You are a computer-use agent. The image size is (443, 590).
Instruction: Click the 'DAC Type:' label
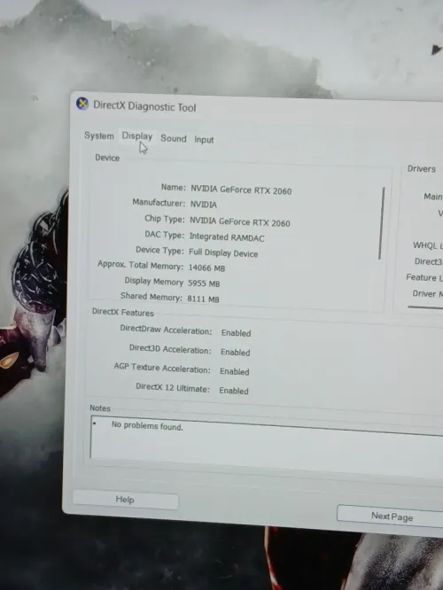pyautogui.click(x=165, y=235)
